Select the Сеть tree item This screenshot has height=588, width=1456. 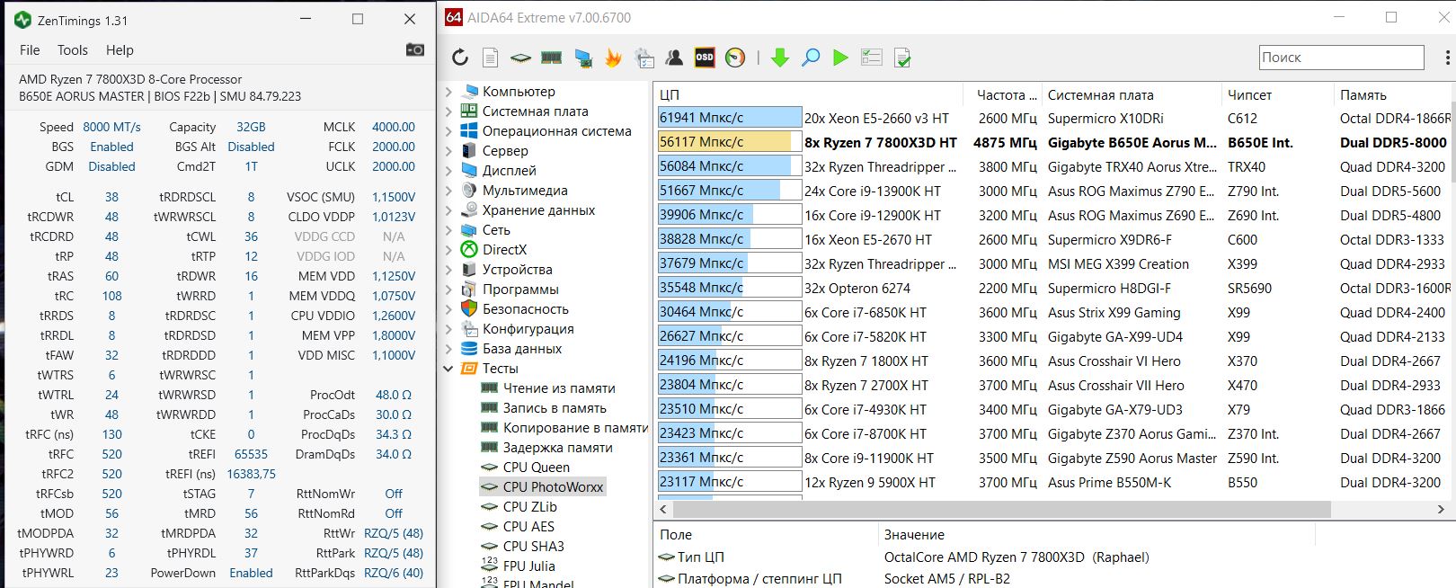pyautogui.click(x=496, y=230)
